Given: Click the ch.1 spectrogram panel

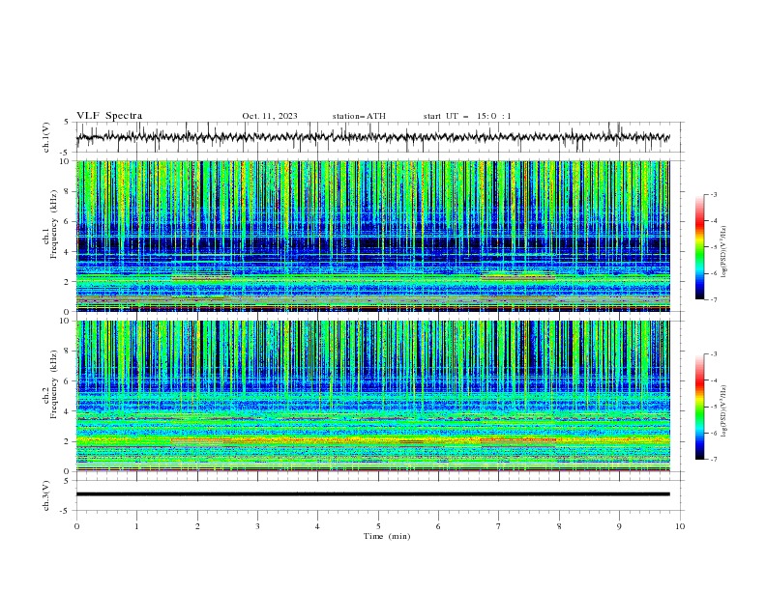Looking at the screenshot, I should click(x=372, y=236).
